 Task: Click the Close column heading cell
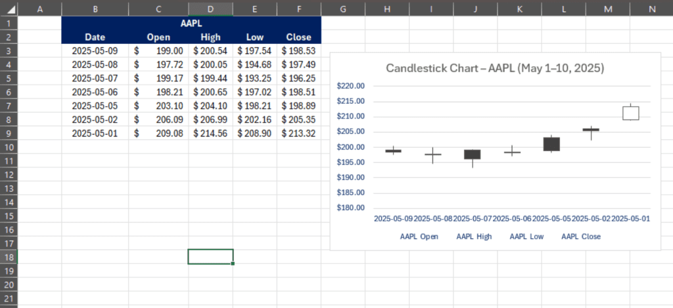pos(298,37)
